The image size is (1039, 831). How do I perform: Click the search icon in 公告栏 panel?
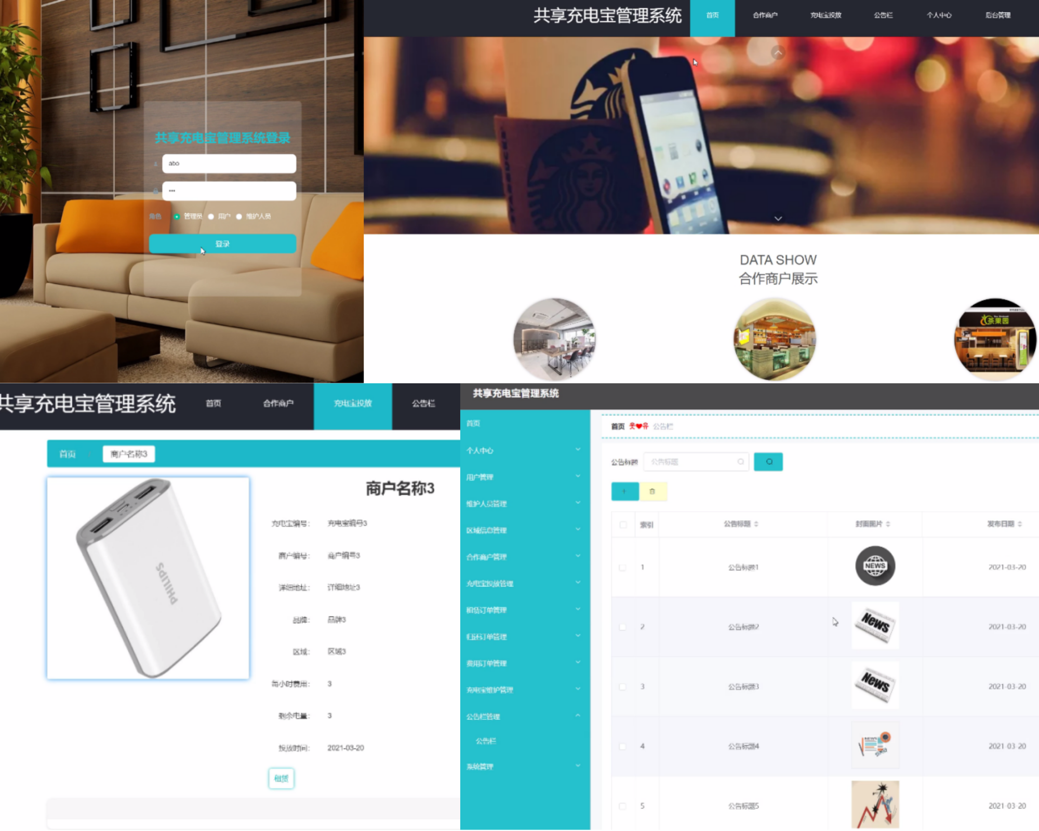768,462
